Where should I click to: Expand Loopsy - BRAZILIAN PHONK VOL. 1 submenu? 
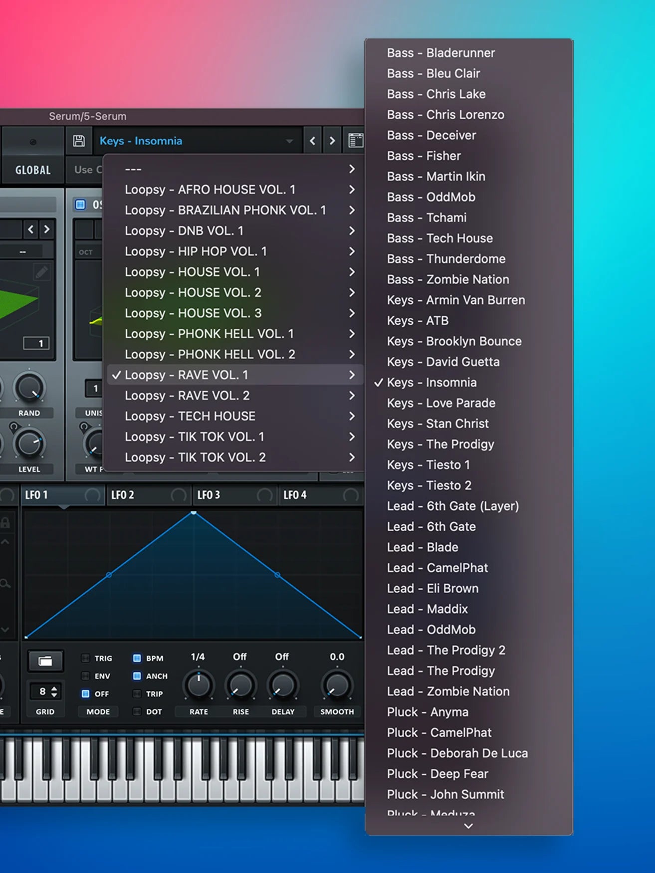pos(234,210)
